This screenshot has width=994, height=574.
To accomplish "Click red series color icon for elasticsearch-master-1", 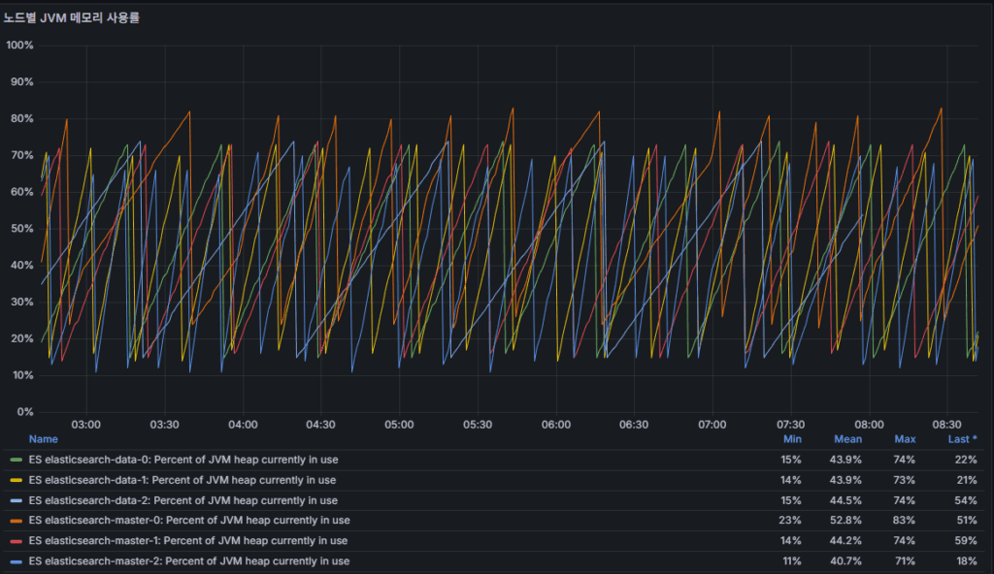I will [x=16, y=541].
